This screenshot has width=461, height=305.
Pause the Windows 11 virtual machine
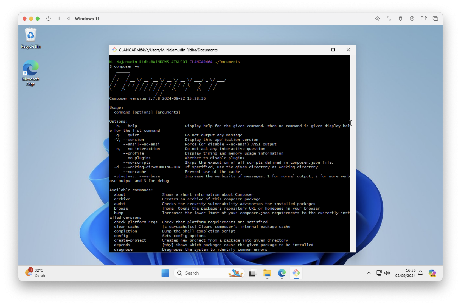59,18
